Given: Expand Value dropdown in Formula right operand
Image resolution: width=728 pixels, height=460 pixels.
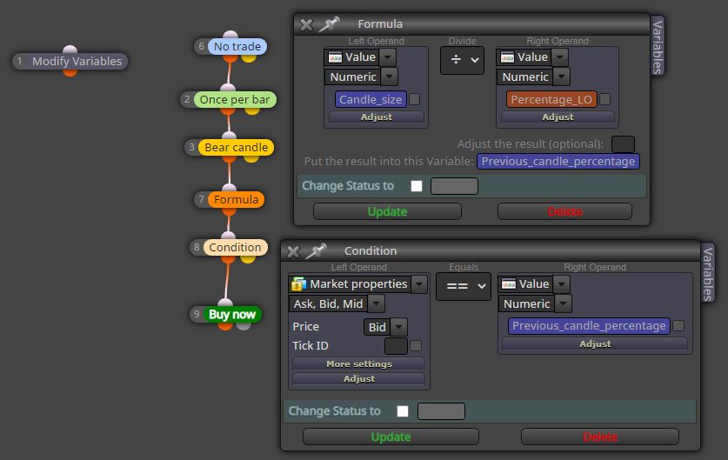Looking at the screenshot, I should 560,57.
